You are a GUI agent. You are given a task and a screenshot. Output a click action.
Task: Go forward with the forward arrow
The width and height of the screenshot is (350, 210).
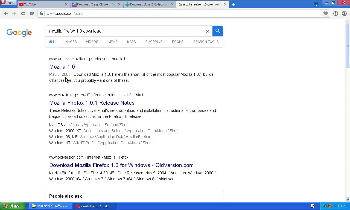[14, 13]
